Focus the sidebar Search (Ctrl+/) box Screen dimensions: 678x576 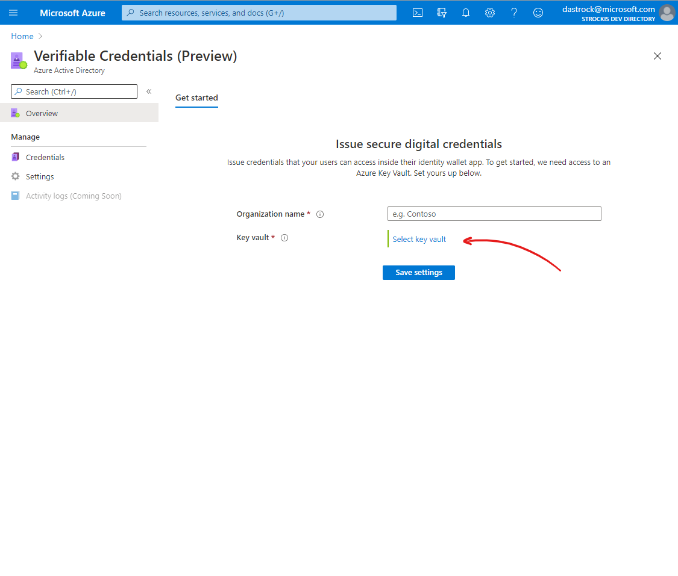tap(74, 91)
